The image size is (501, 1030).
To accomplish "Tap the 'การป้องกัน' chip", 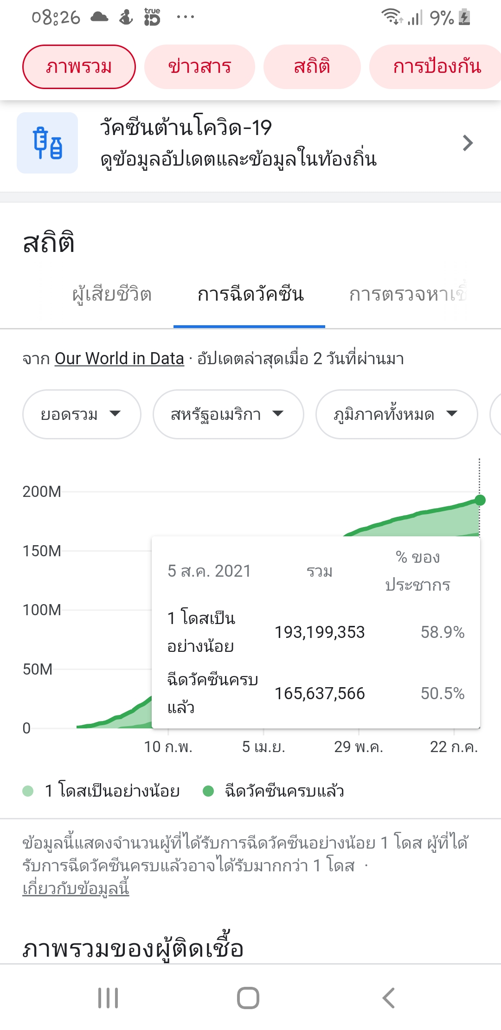I will tap(436, 67).
